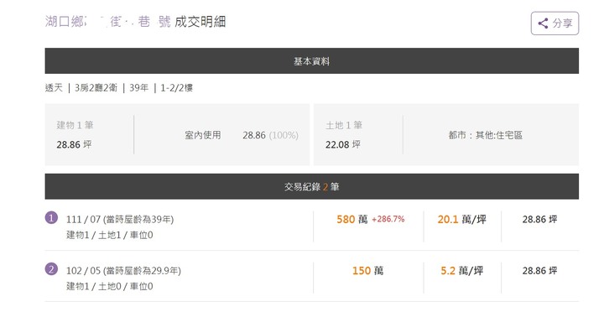Click the 20.1 萬/坪 unit price

[462, 219]
